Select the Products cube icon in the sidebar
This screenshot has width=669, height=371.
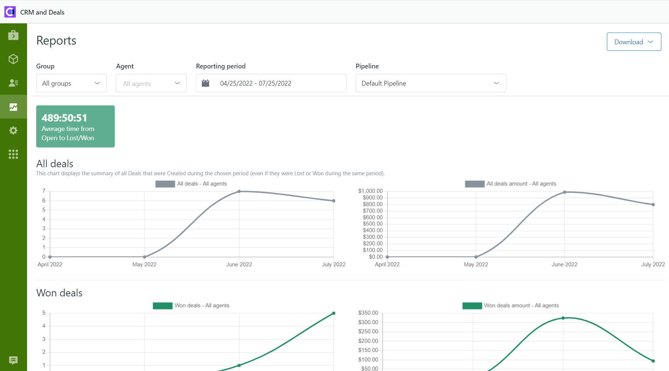pos(13,59)
